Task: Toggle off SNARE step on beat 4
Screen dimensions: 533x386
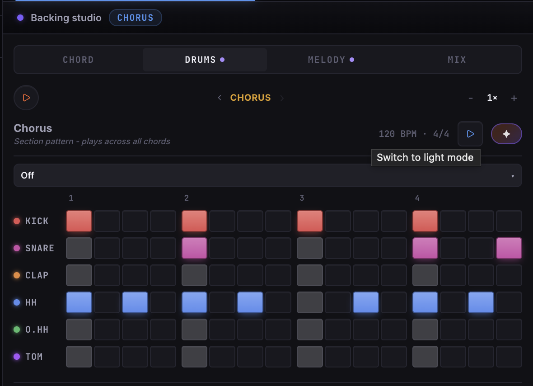Action: (425, 248)
